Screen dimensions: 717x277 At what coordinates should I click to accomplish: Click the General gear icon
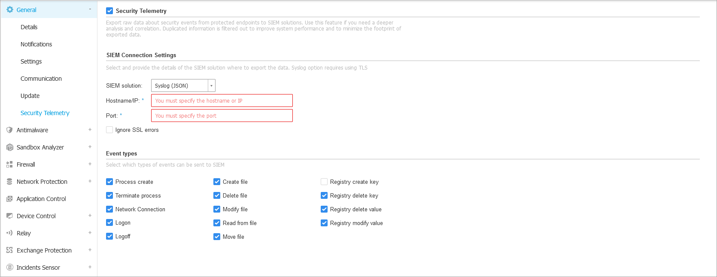tap(9, 9)
